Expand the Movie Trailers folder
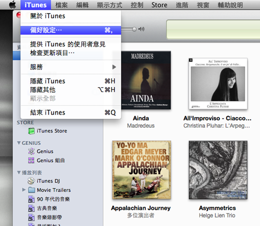 coord(24,190)
